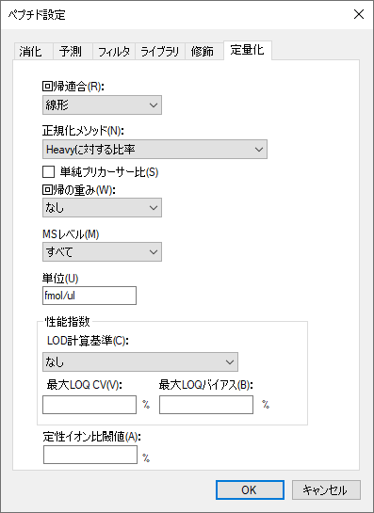The width and height of the screenshot is (374, 513).
Task: Click the 単純プリカーサー比 checkbox label text
Action: coord(109,172)
